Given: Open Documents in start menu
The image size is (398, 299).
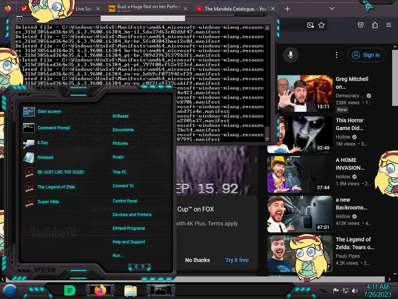Looking at the screenshot, I should tap(123, 130).
